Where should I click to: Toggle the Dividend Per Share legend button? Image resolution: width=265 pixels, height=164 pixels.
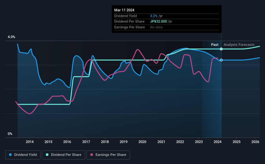(x=64, y=155)
